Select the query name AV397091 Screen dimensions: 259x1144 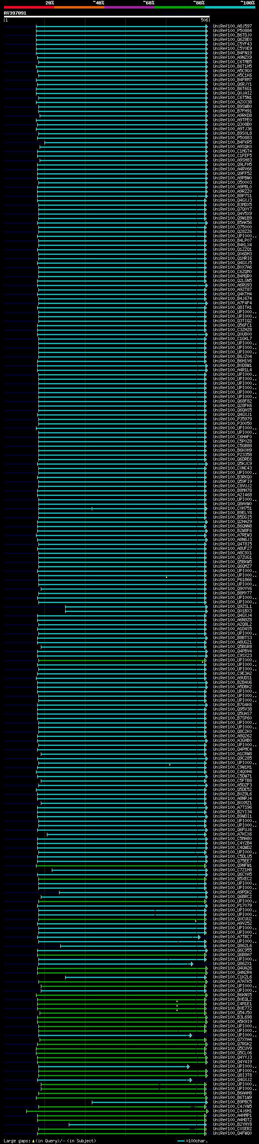click(15, 13)
